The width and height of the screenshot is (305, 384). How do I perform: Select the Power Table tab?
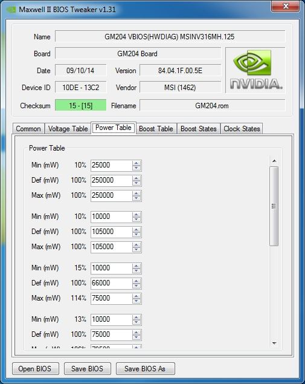[x=114, y=128]
